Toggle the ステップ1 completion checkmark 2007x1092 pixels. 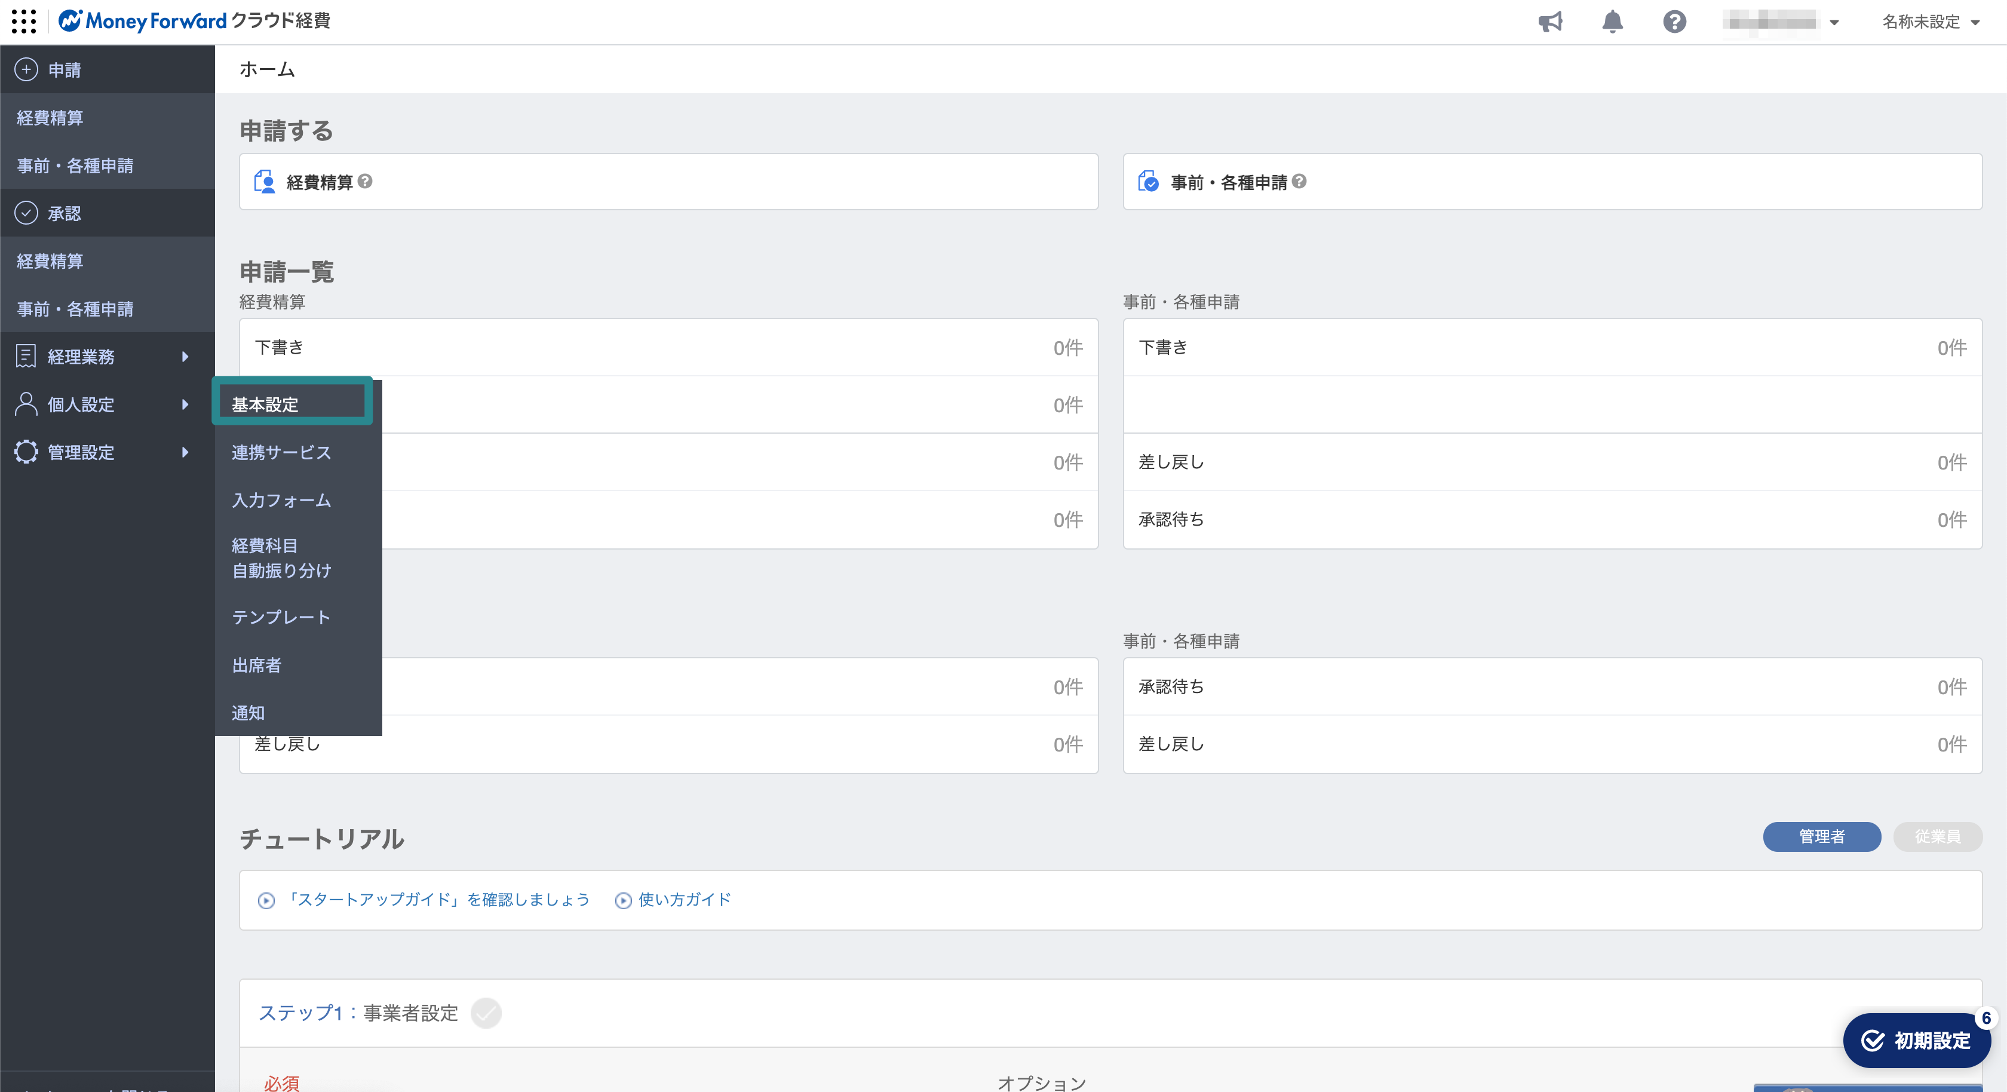(x=486, y=1013)
